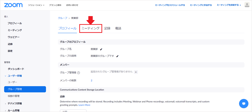The width and height of the screenshot is (252, 112).
Task: Expand ソリューション dropdown menu
Action: [36, 5]
